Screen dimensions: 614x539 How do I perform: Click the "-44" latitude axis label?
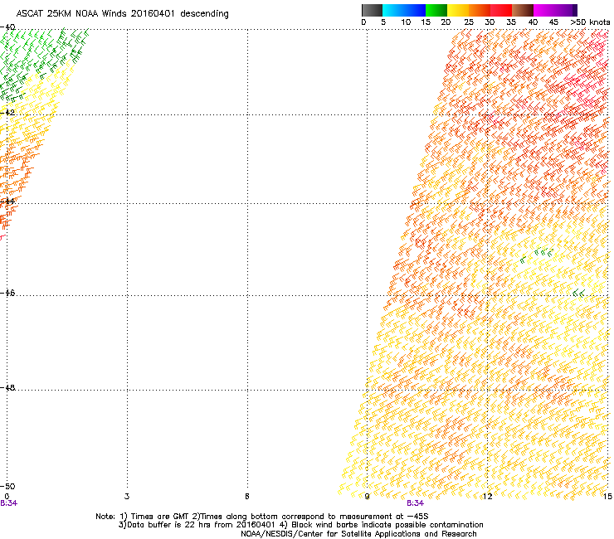7,202
